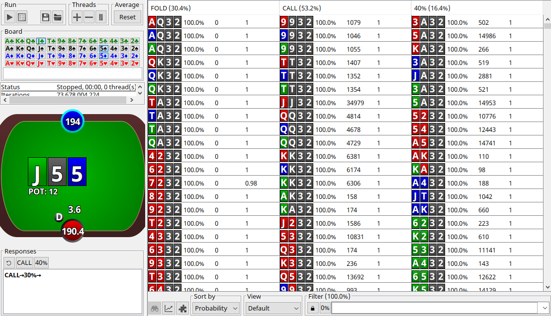Click the 9932 hand in first CALL row
The image size is (551, 316).
point(296,22)
